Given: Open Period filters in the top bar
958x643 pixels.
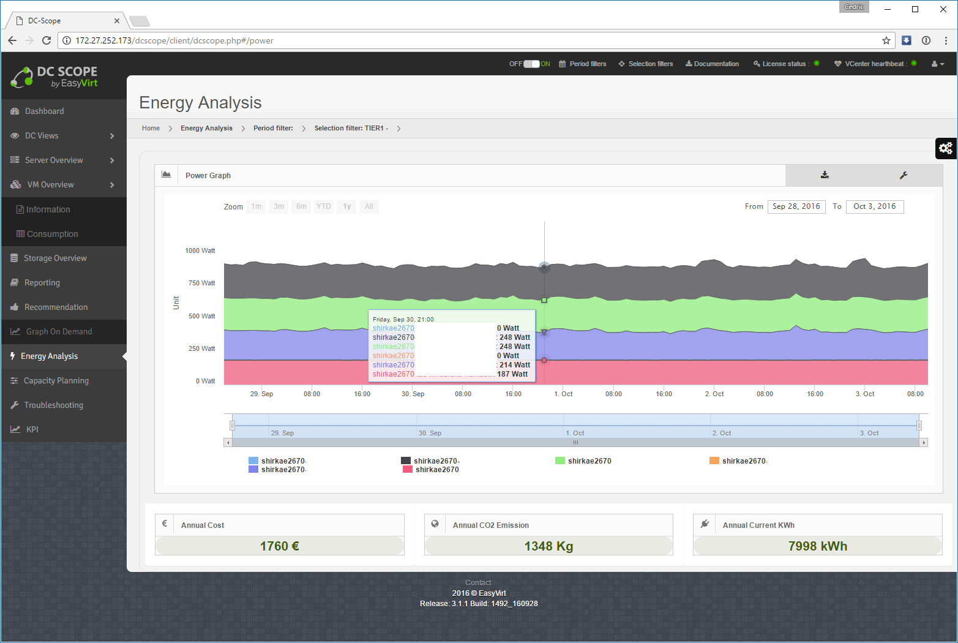Looking at the screenshot, I should click(x=582, y=64).
